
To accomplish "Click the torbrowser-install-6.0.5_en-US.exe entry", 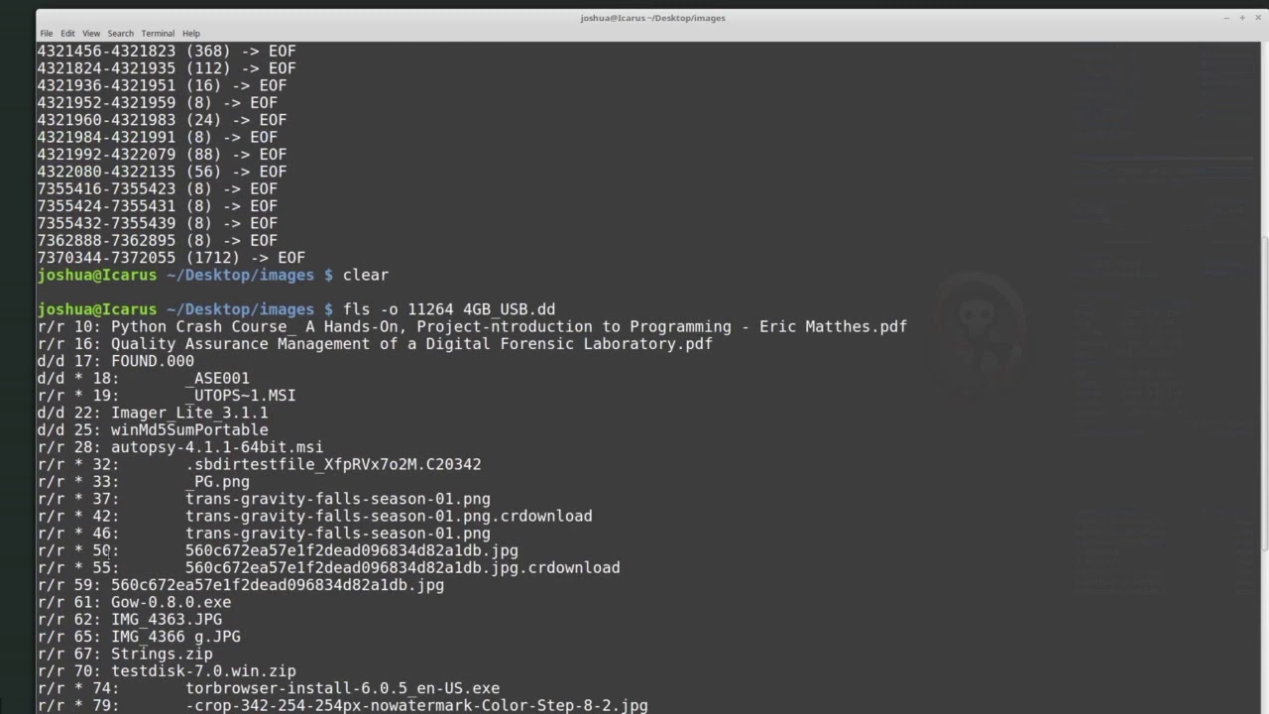I will (x=269, y=688).
